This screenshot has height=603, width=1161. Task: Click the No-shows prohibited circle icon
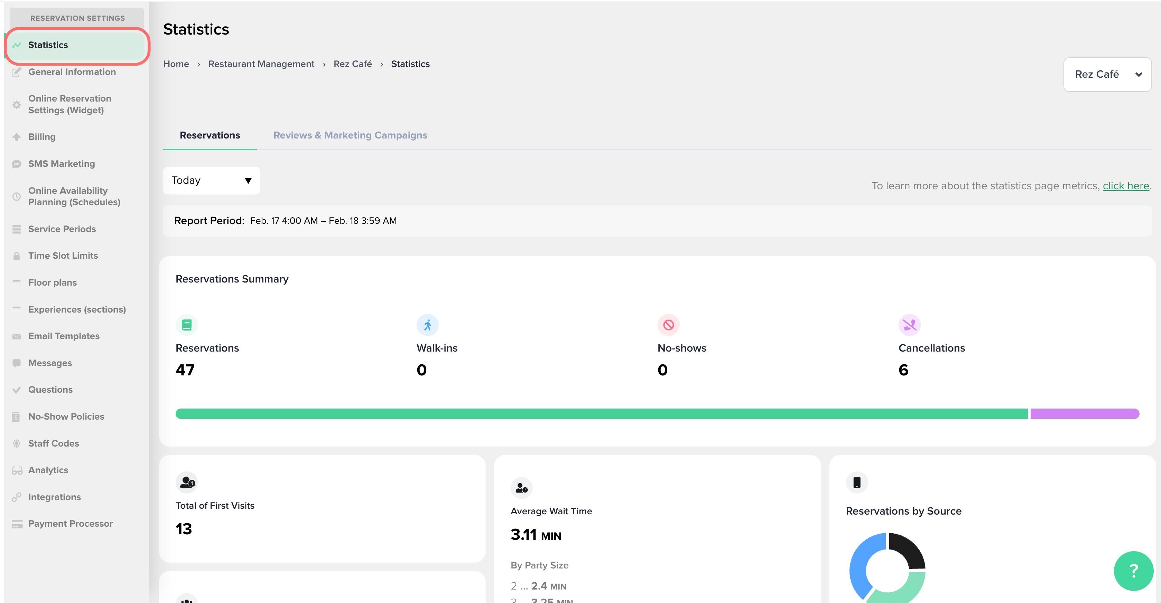(668, 325)
